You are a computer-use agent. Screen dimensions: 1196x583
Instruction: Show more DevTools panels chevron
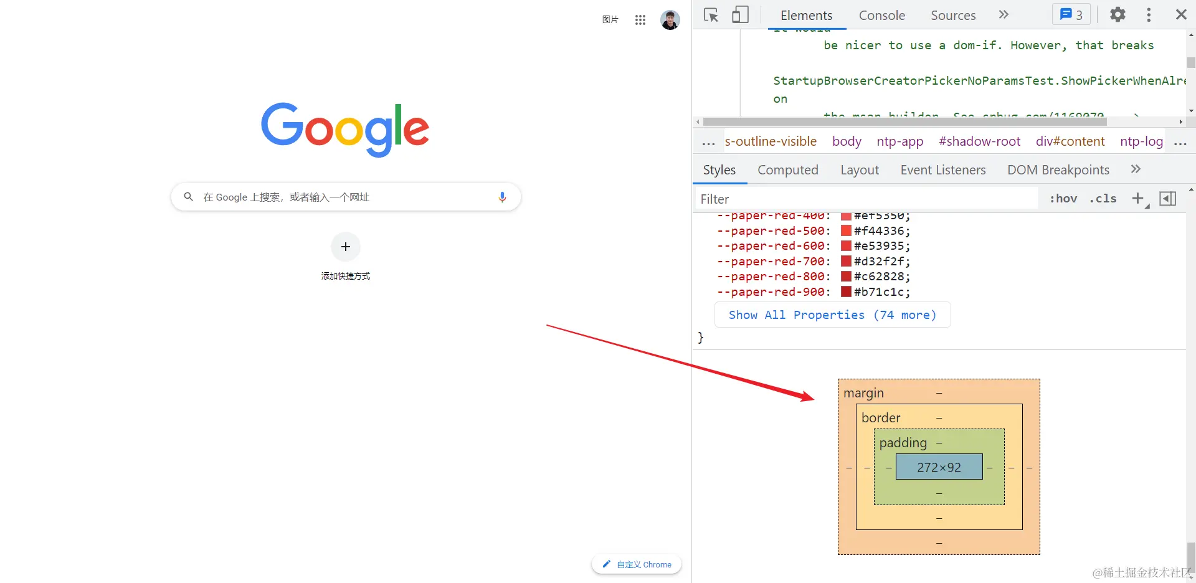[1004, 14]
